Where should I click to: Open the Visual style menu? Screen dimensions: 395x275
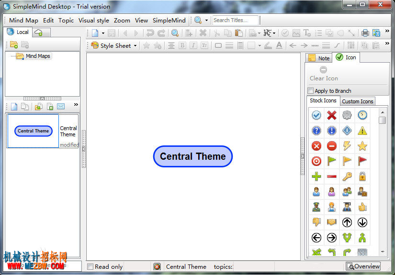94,21
